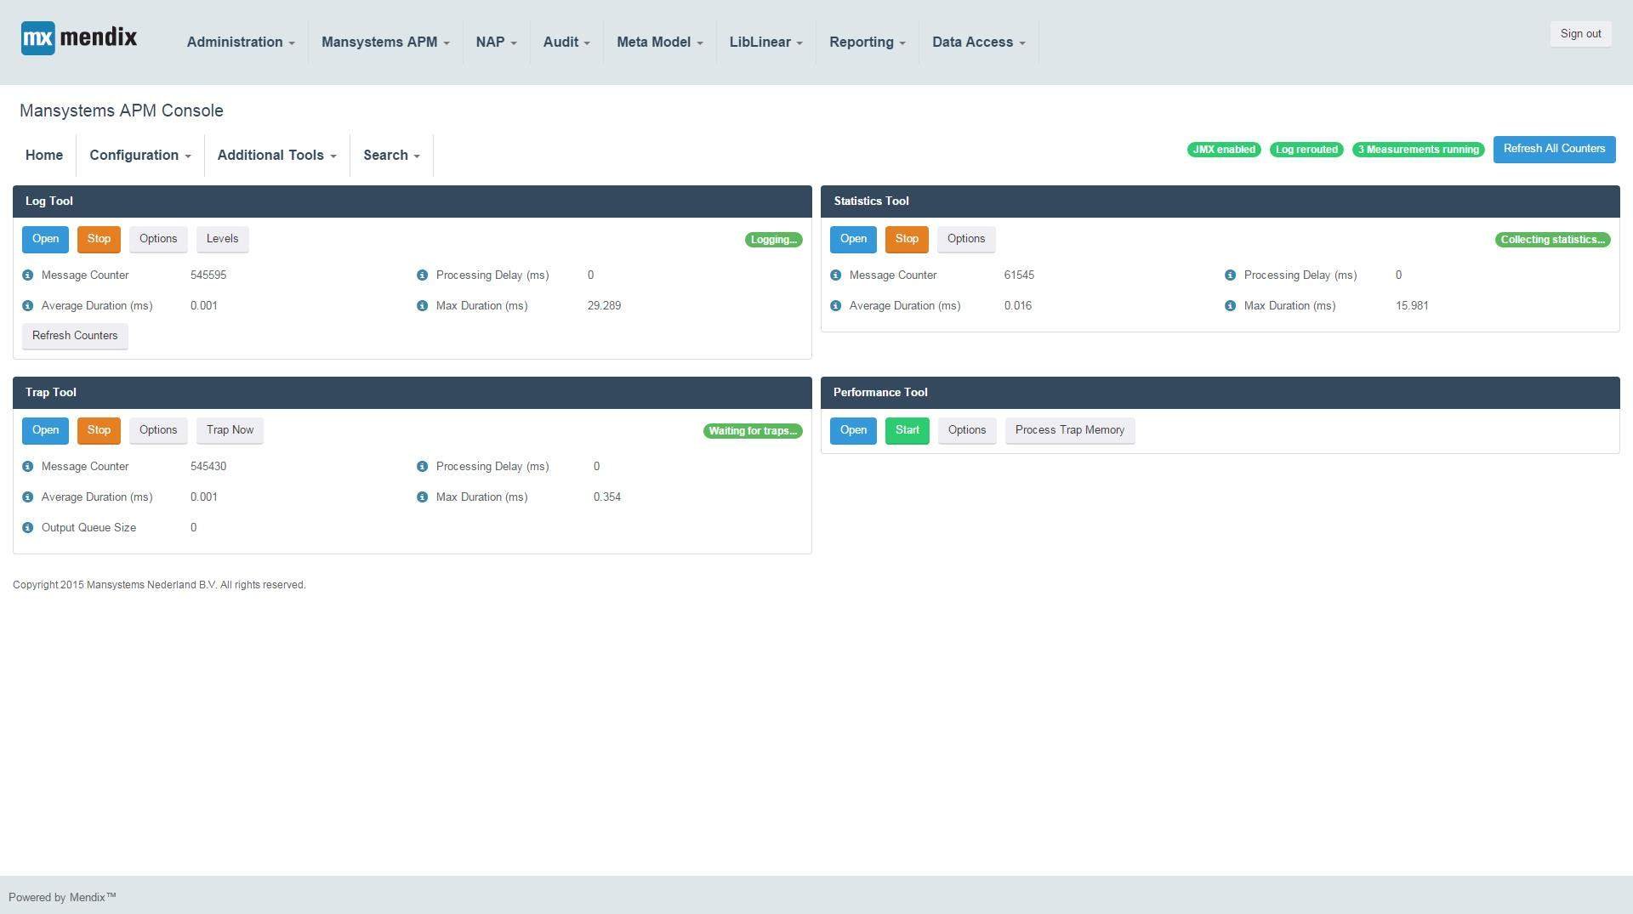Click Statistics max duration value 15.981
Viewport: 1633px width, 914px height.
1412,306
